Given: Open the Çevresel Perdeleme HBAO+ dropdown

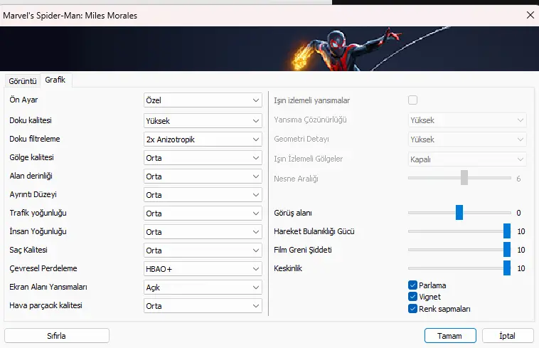Looking at the screenshot, I should (203, 269).
